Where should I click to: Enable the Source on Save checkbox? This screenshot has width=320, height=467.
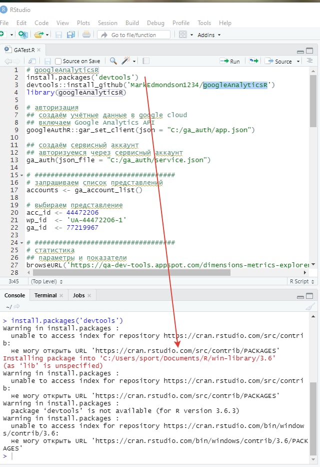(58, 61)
